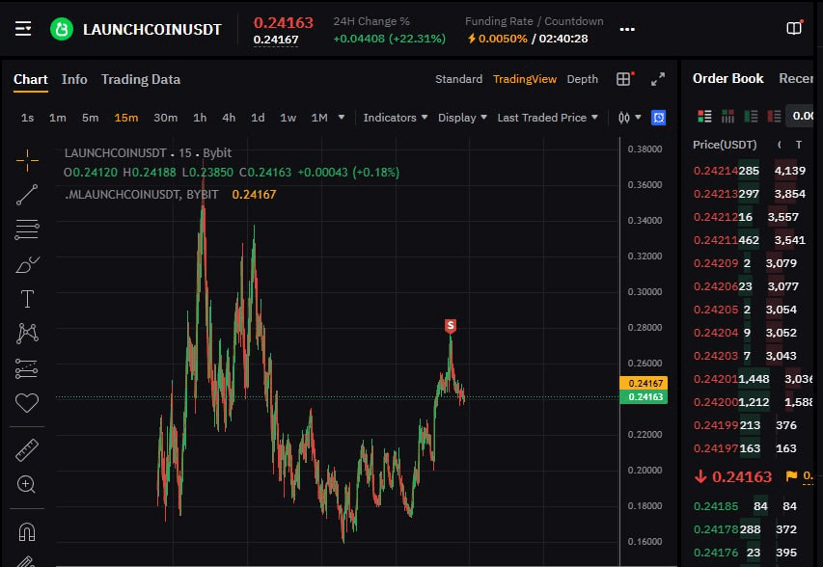Click the ask price 0.24209
Viewport: 823px width, 567px height.
pyautogui.click(x=715, y=263)
